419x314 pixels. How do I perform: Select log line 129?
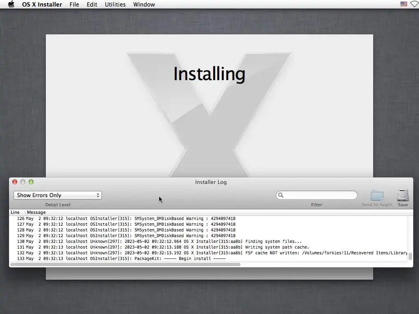tap(208, 236)
